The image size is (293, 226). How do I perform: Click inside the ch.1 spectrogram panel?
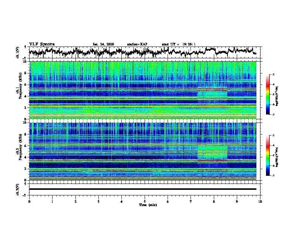click(x=142, y=90)
